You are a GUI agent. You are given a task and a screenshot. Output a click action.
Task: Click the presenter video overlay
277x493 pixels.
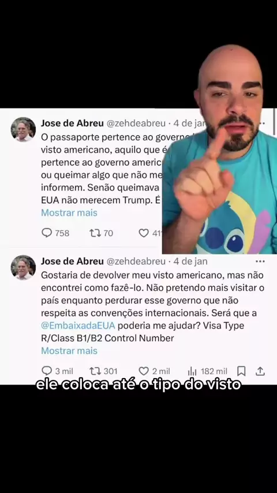point(219,150)
